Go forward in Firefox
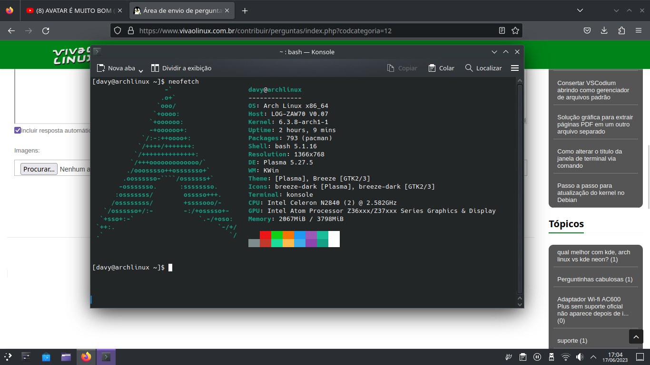The image size is (650, 365). [x=29, y=30]
